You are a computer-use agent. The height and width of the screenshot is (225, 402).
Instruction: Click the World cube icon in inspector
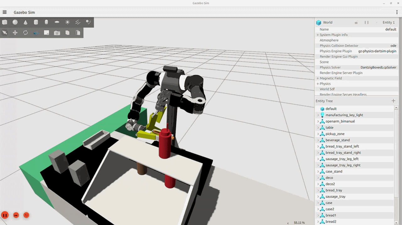[x=319, y=23]
